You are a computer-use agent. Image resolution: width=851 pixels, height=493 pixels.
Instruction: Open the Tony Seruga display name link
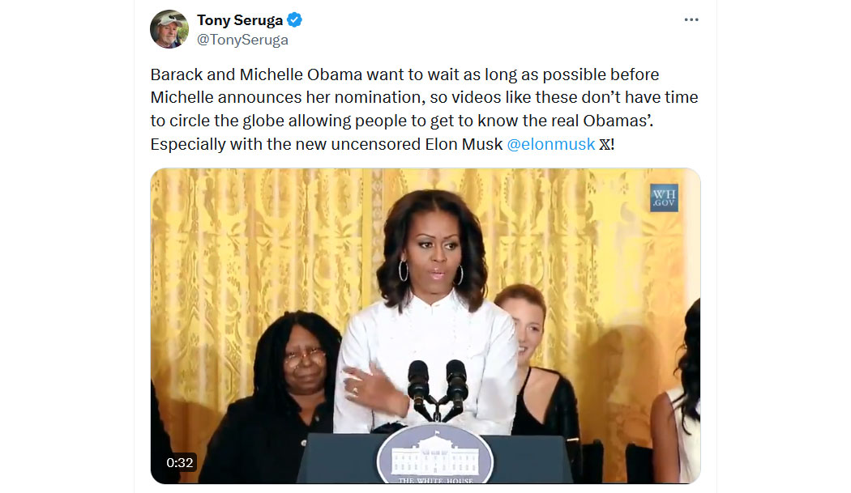pos(240,20)
